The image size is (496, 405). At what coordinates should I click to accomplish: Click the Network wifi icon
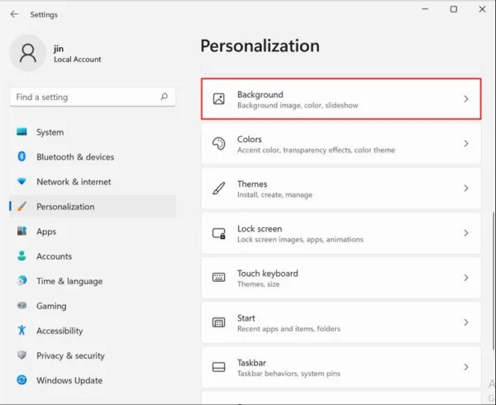21,181
